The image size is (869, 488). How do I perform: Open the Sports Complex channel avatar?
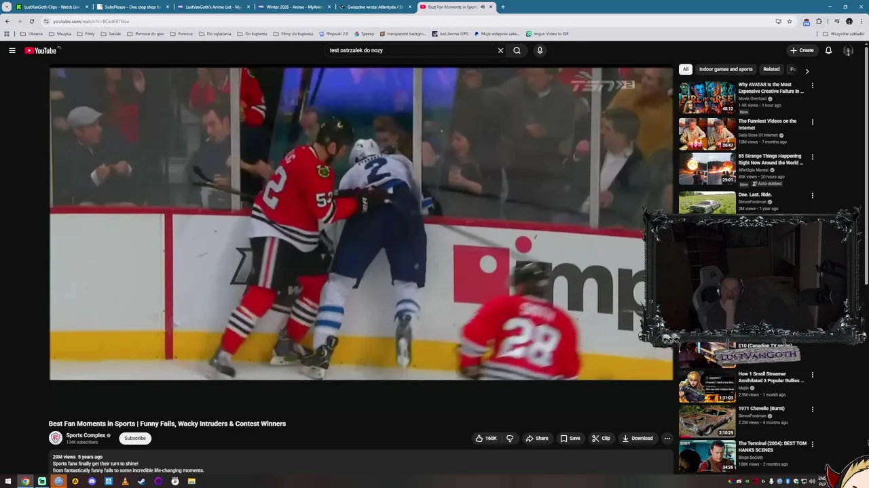click(56, 438)
